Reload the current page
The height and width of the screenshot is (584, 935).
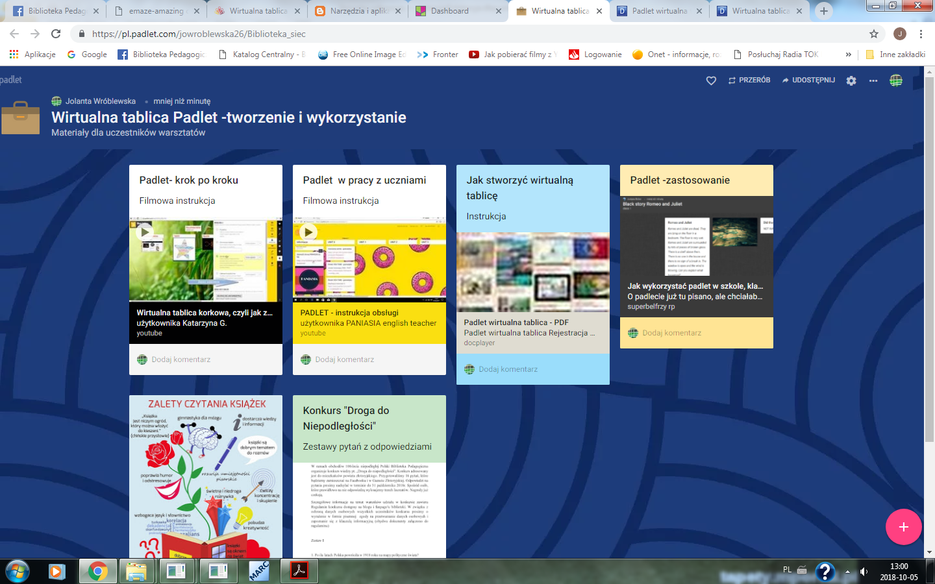pyautogui.click(x=56, y=34)
